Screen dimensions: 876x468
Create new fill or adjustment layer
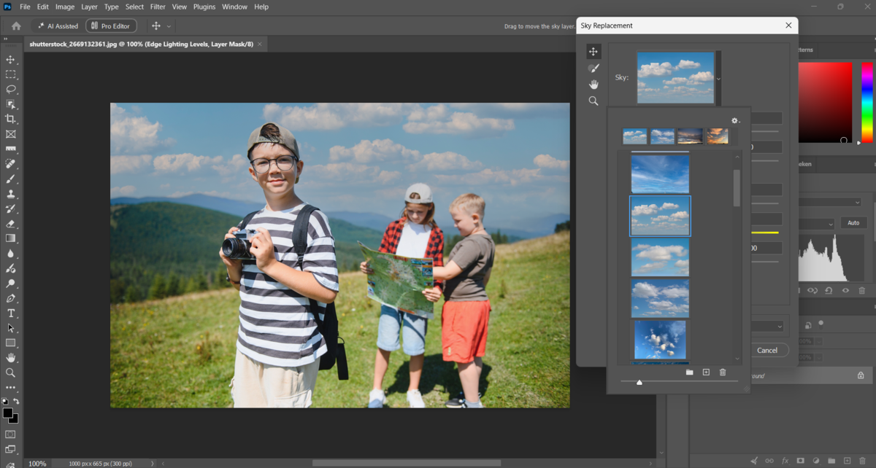click(x=816, y=461)
